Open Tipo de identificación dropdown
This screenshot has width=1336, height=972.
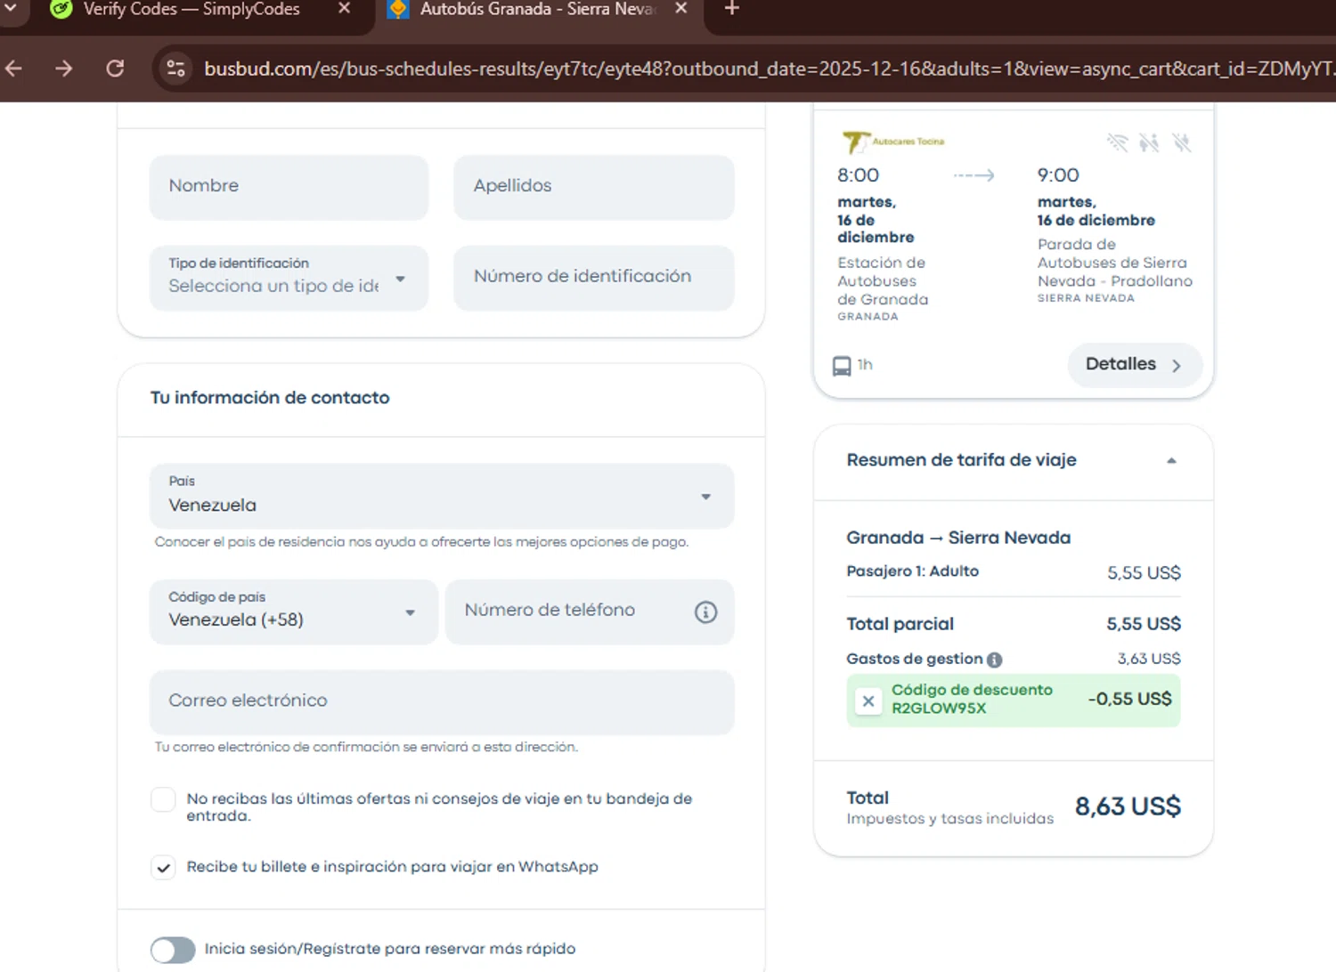pyautogui.click(x=289, y=278)
